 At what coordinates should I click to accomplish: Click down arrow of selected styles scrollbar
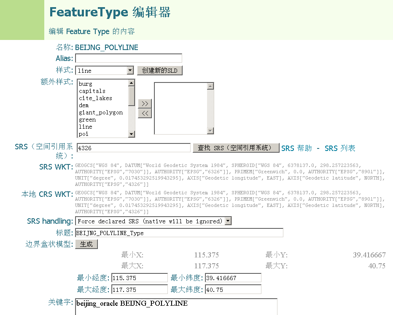click(210, 130)
